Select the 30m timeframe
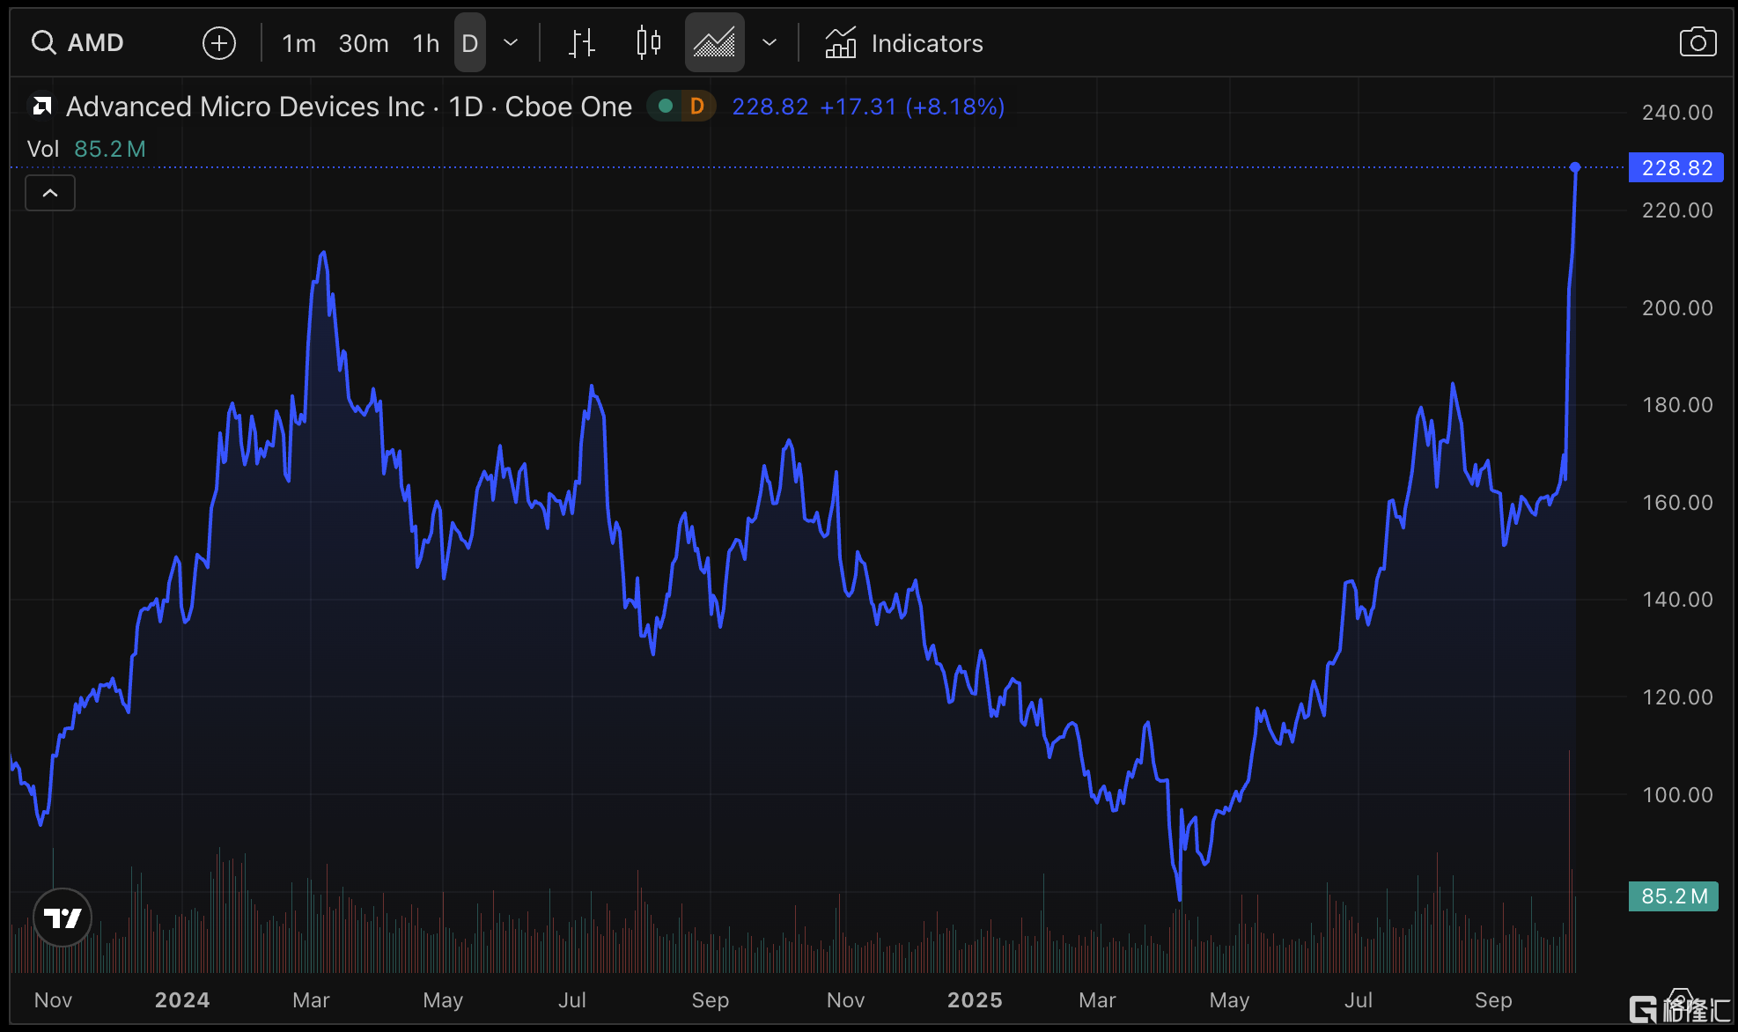This screenshot has height=1032, width=1738. [364, 43]
